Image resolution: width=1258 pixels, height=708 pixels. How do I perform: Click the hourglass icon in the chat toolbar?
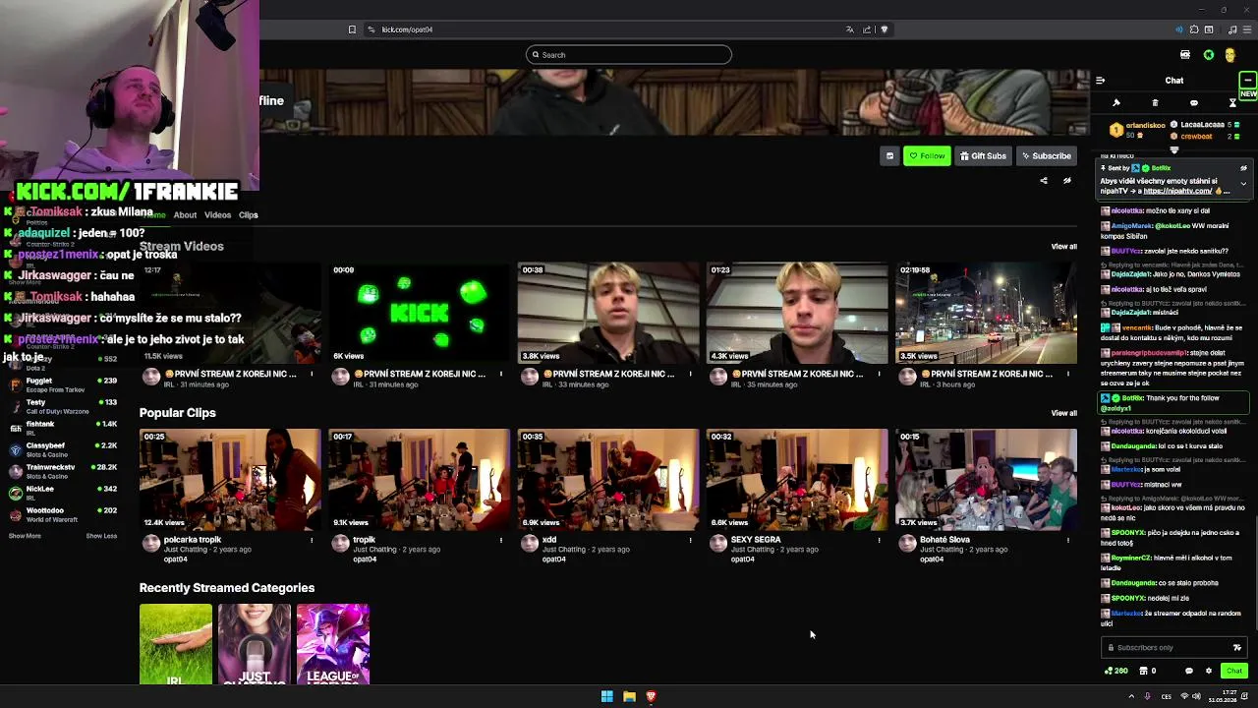(1232, 102)
